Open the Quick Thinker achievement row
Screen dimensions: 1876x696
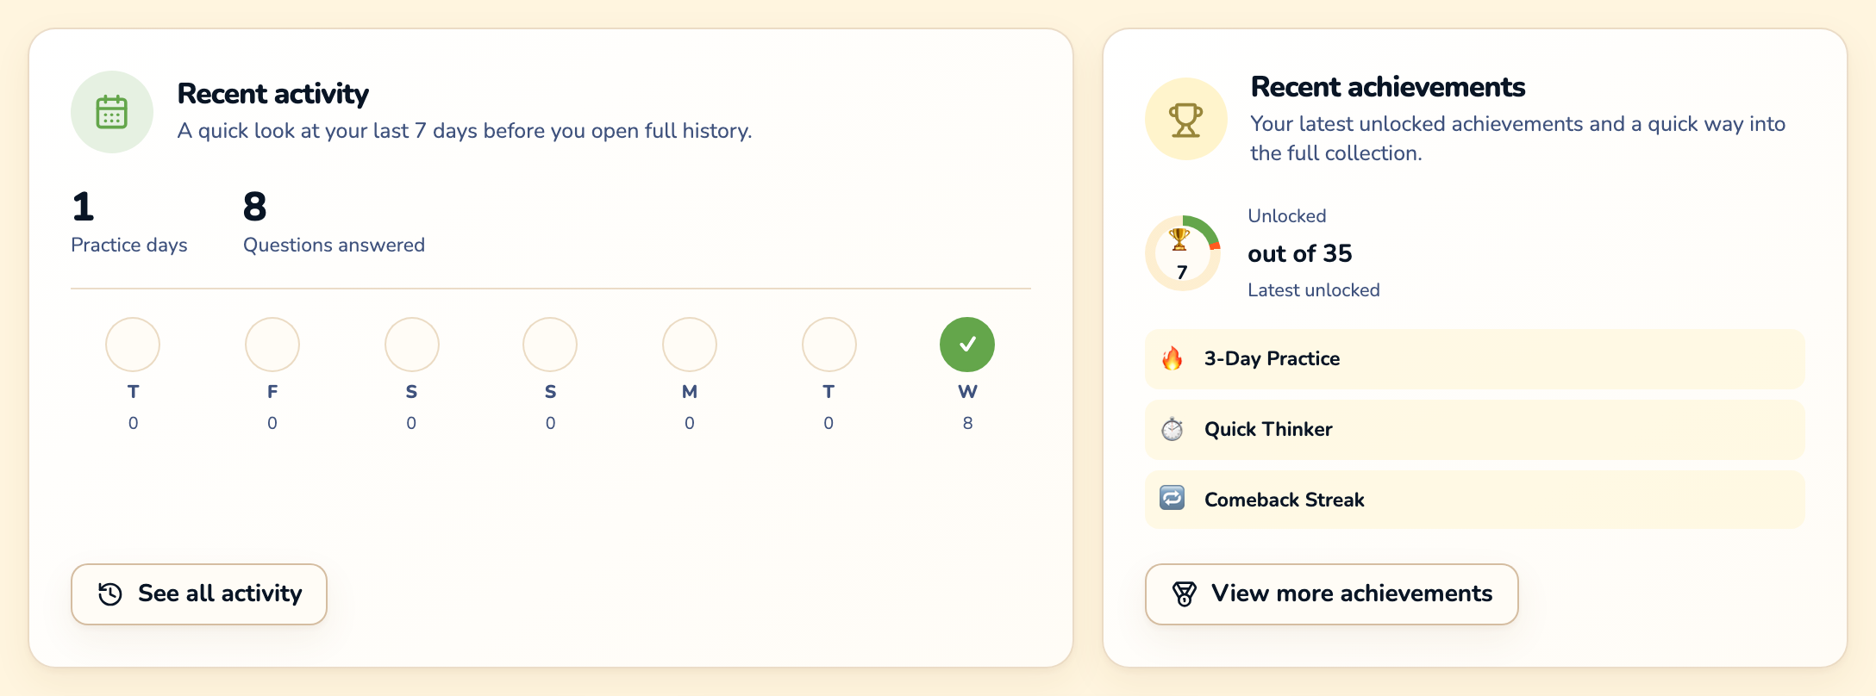point(1474,429)
